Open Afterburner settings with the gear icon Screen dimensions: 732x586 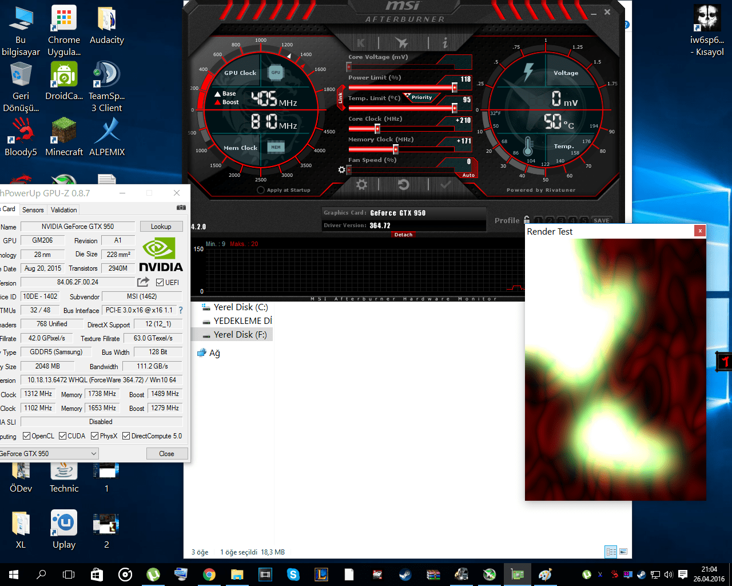361,184
